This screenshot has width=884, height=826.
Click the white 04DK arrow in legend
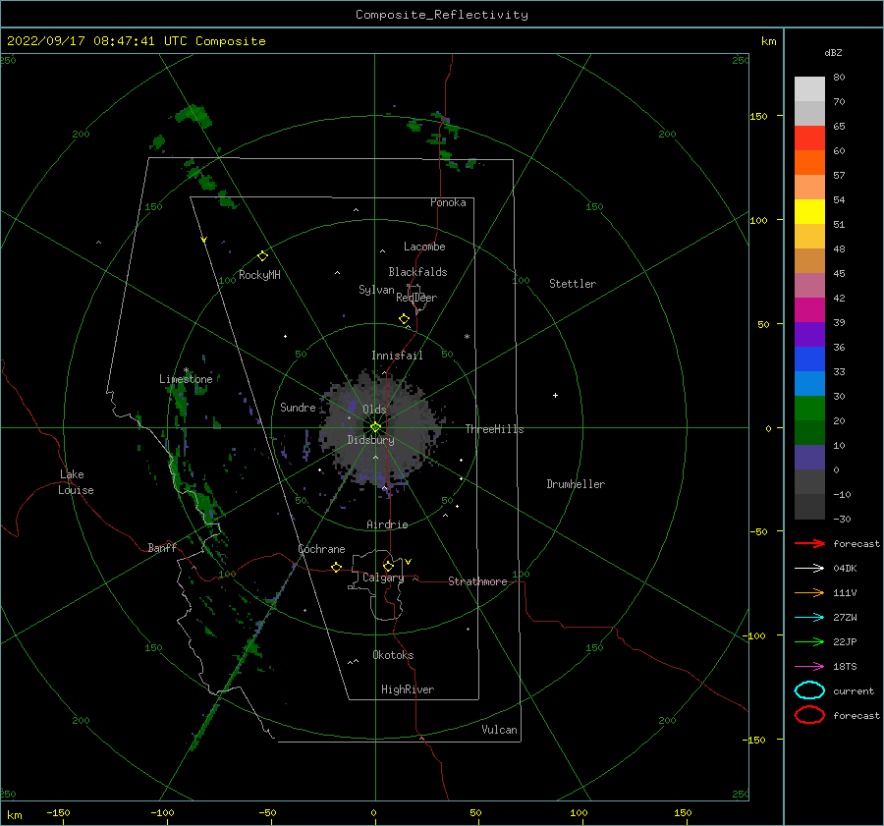[809, 568]
